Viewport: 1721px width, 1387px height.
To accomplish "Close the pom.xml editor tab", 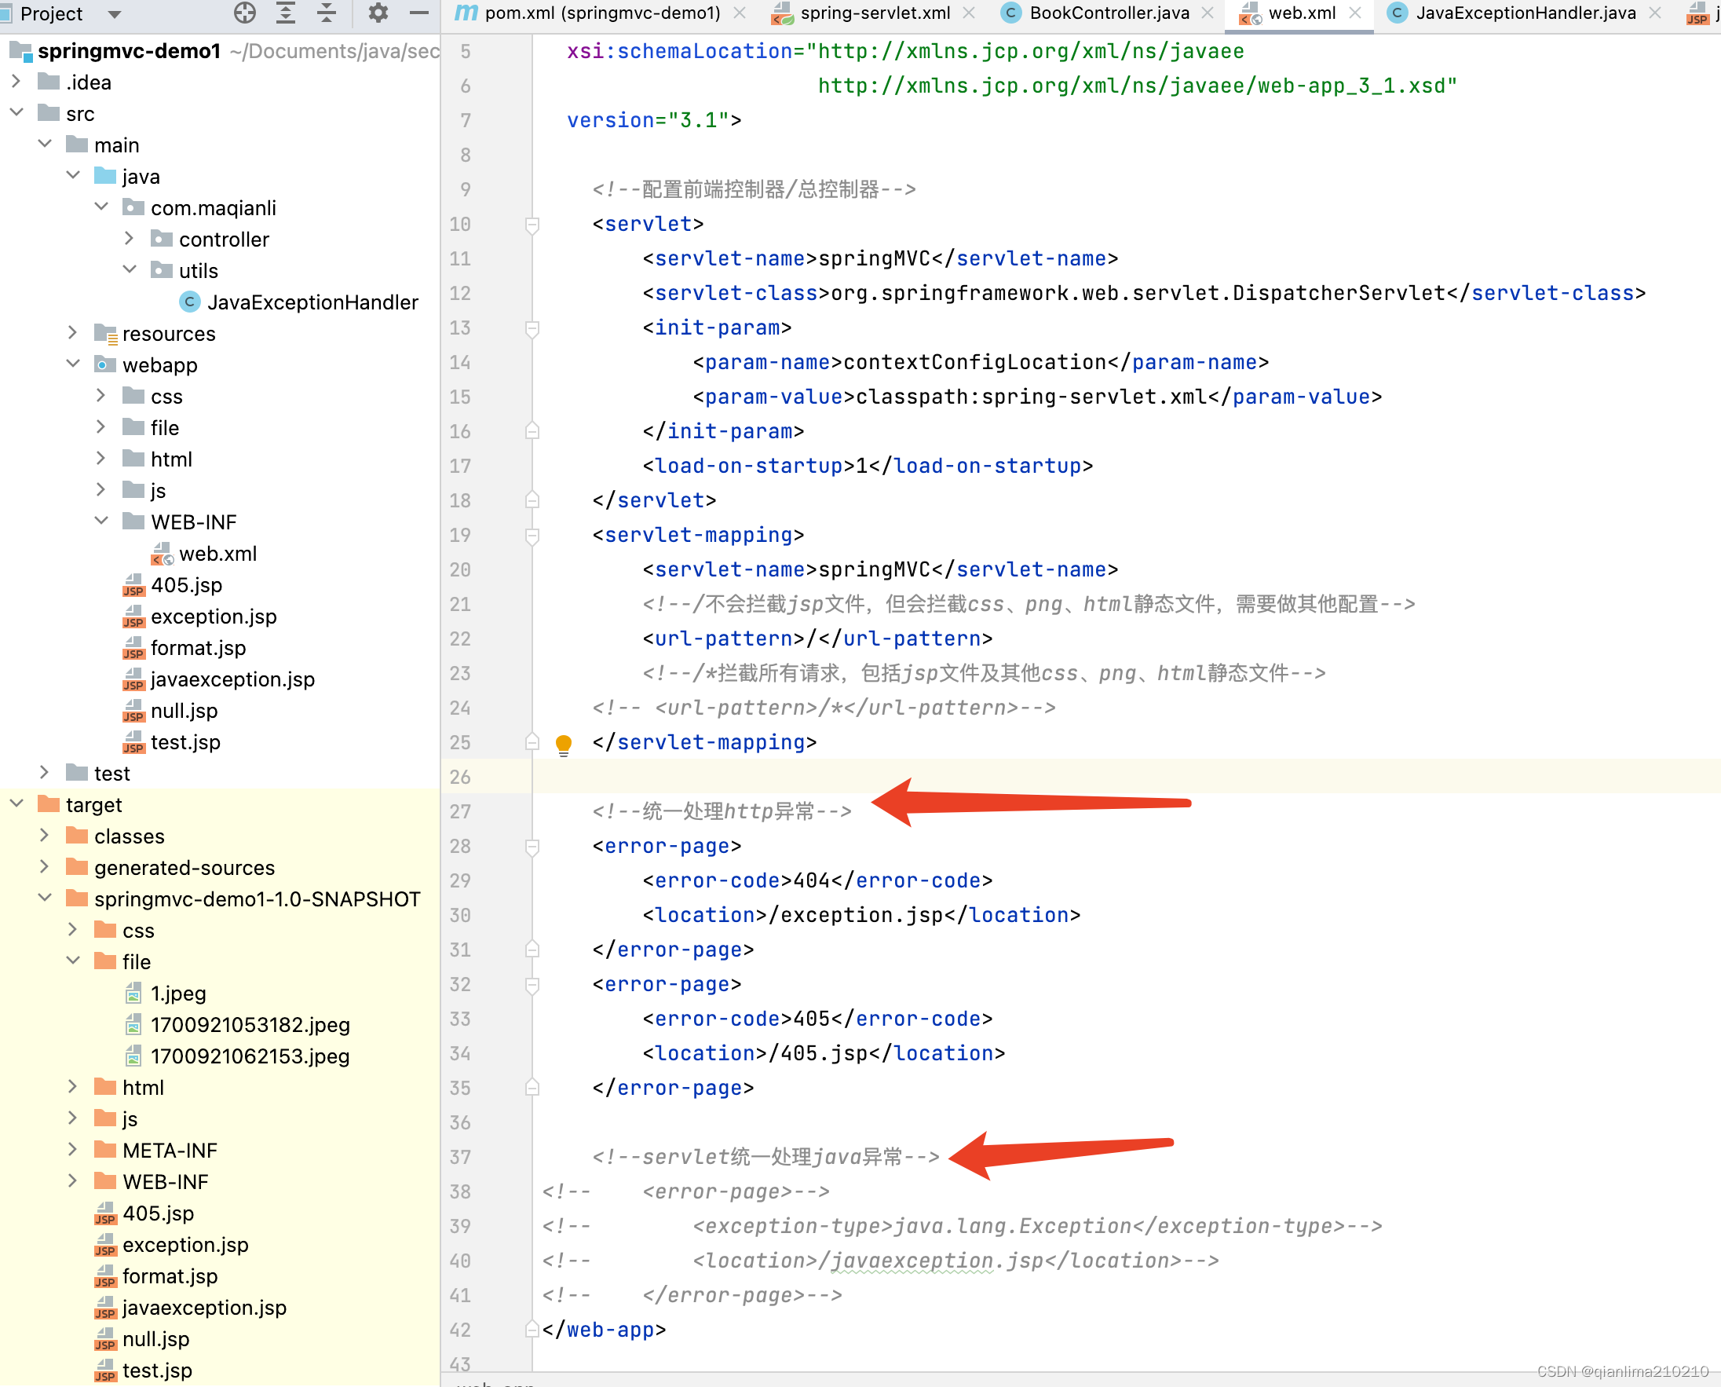I will tap(740, 13).
